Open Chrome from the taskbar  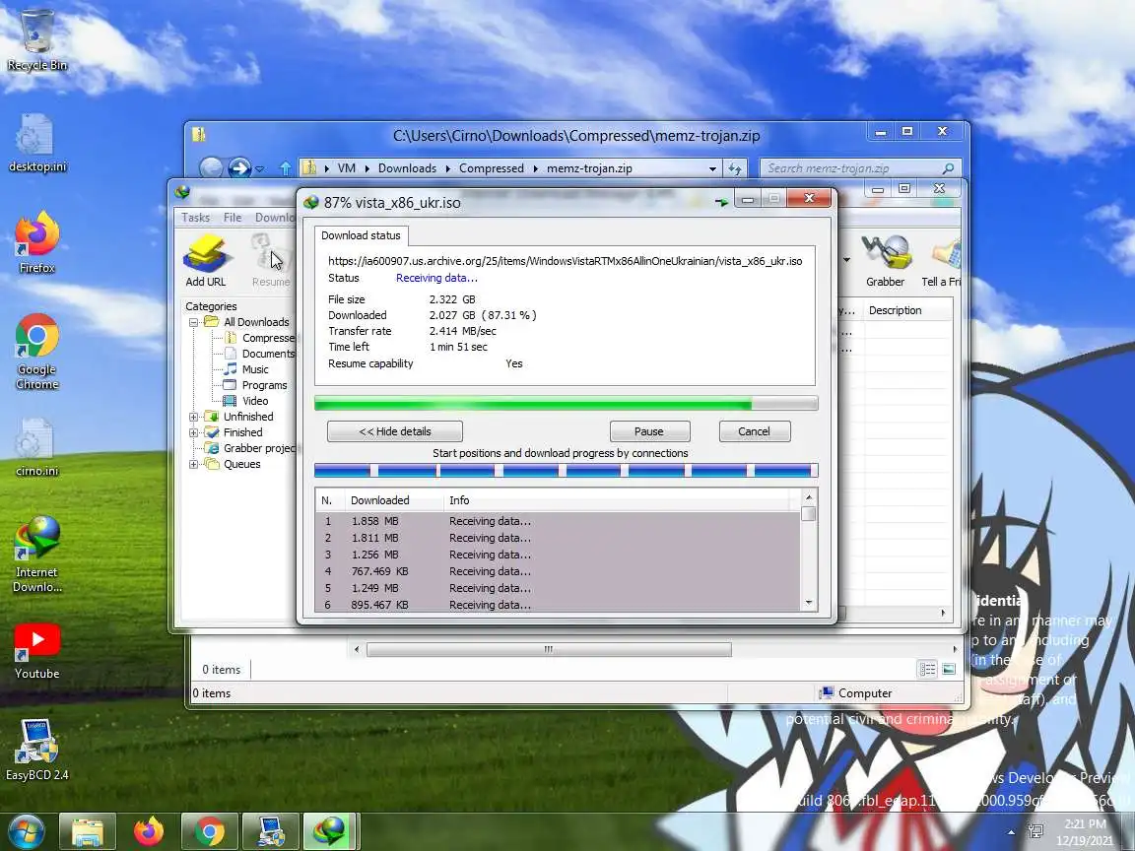pyautogui.click(x=209, y=831)
